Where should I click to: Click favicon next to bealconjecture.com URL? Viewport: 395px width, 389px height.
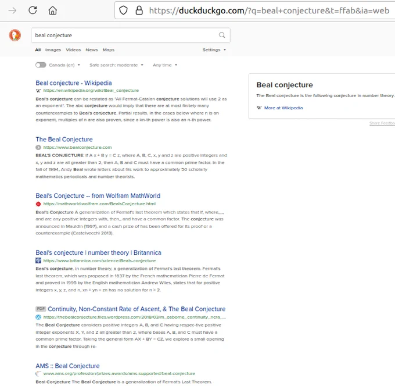point(38,147)
